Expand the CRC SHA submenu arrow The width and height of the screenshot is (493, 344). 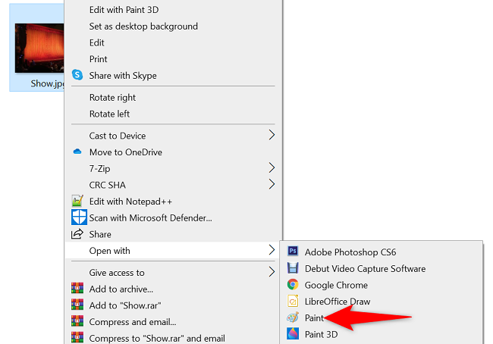click(x=272, y=185)
